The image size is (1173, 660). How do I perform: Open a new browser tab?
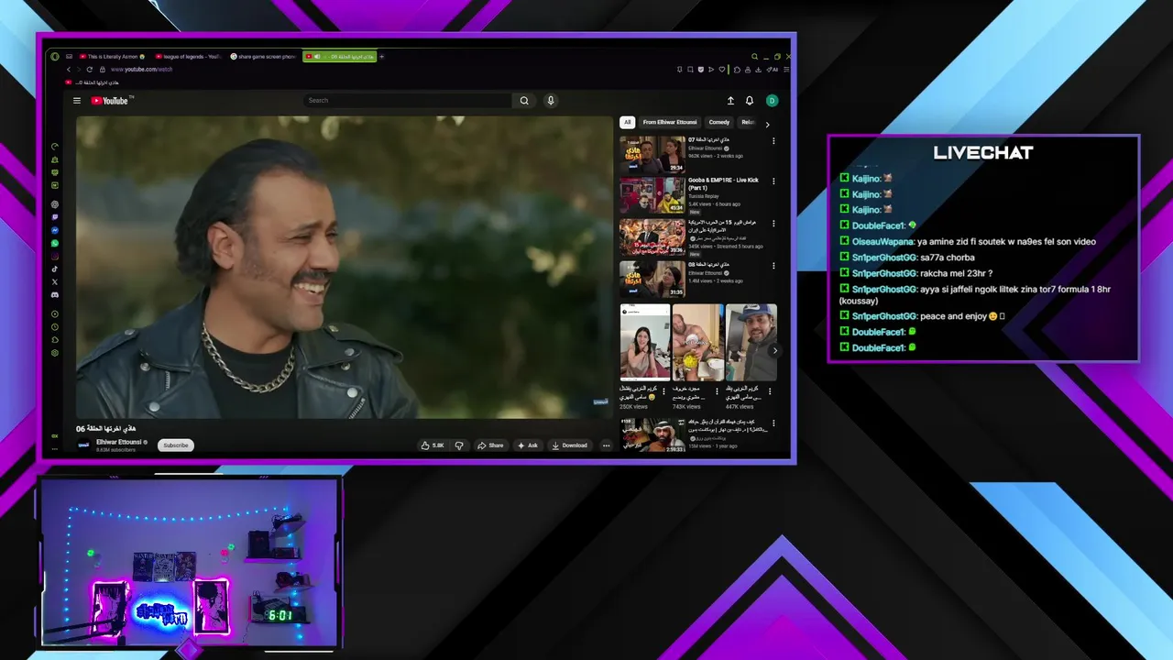(x=382, y=57)
